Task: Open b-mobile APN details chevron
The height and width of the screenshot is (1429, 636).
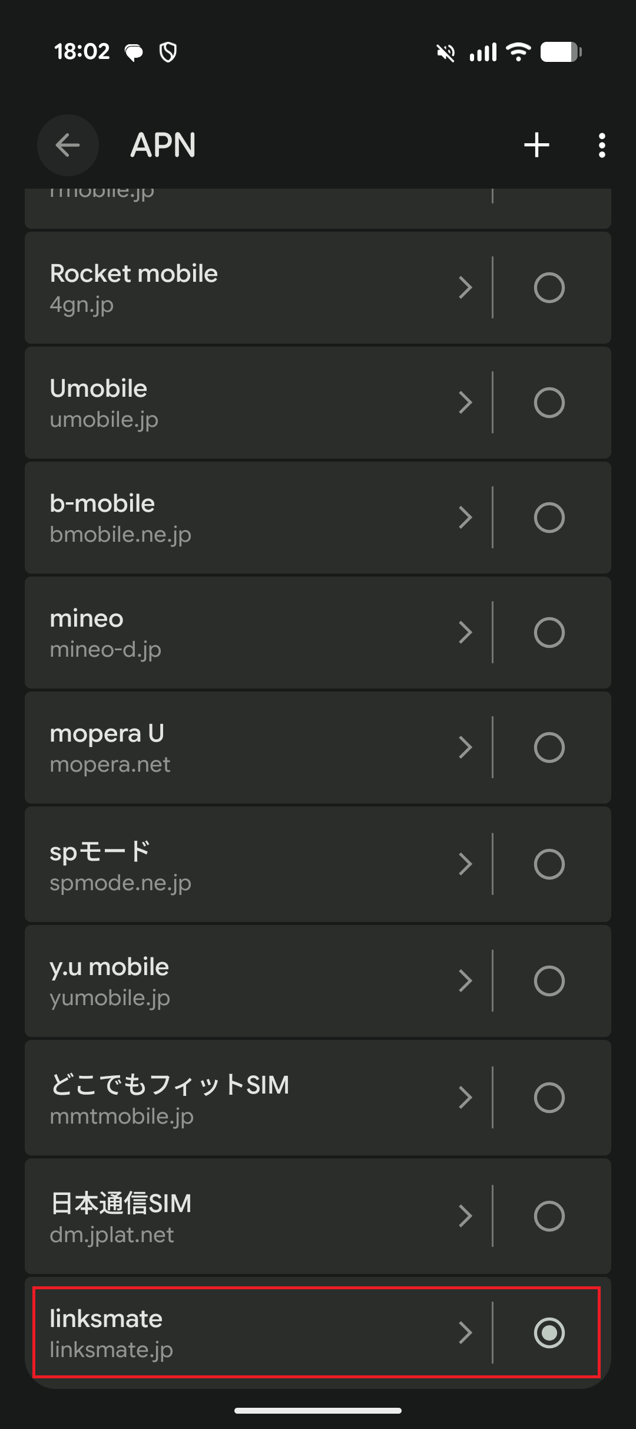Action: 465,518
